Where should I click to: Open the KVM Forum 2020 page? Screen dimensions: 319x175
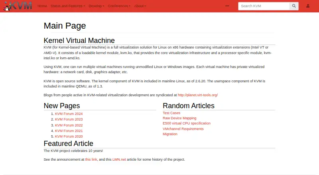click(x=69, y=136)
